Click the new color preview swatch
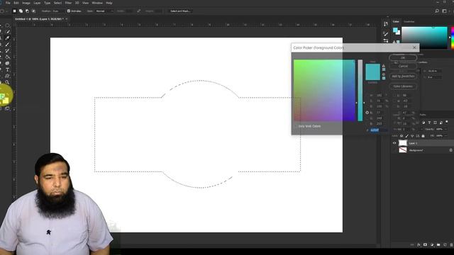 click(372, 68)
